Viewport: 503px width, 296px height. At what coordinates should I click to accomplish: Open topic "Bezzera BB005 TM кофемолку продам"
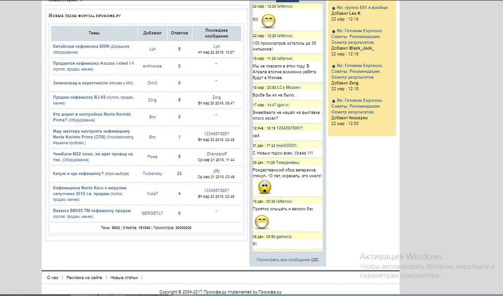pyautogui.click(x=92, y=211)
